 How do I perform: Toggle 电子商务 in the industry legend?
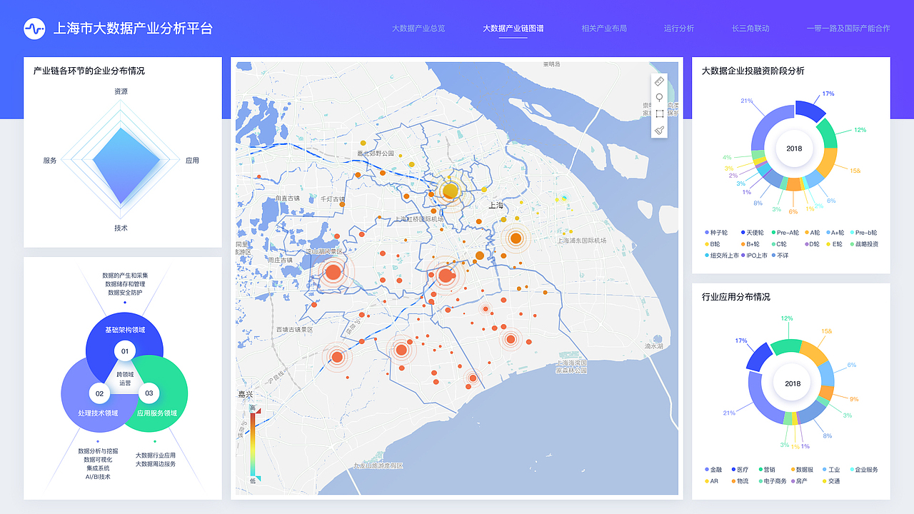coord(772,481)
